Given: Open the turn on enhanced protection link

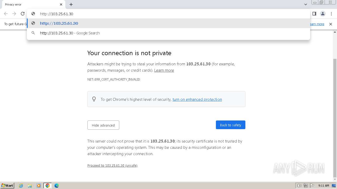Looking at the screenshot, I should coord(197,99).
